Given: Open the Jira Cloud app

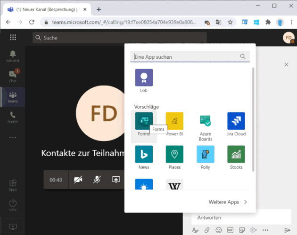Looking at the screenshot, I should (x=236, y=121).
